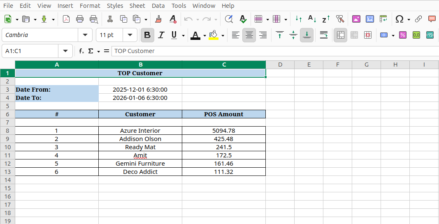Toggle Bold formatting
This screenshot has width=439, height=224.
tap(147, 35)
